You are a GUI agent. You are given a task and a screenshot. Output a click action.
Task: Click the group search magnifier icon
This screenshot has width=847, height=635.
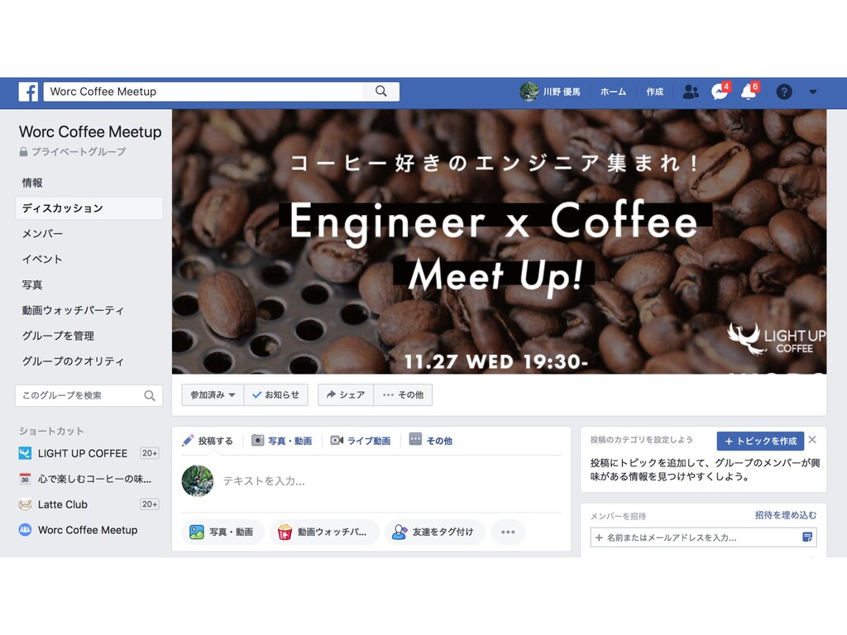tap(150, 396)
